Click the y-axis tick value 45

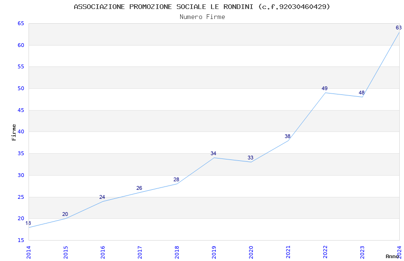(21, 110)
